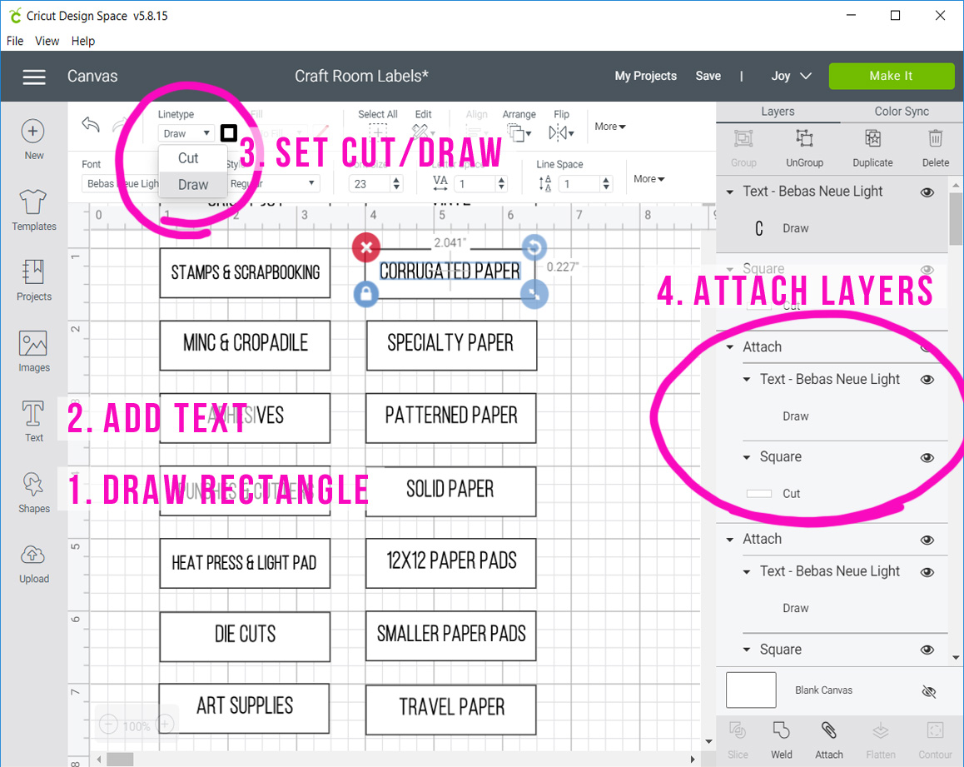This screenshot has width=964, height=767.
Task: Switch to the Color Sync tab
Action: (x=902, y=112)
